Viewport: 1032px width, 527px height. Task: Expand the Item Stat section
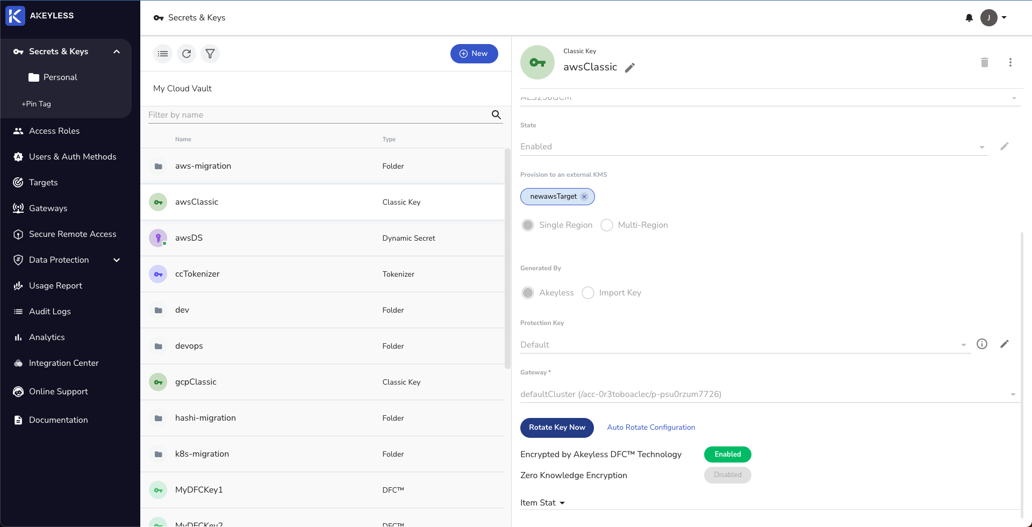point(543,503)
